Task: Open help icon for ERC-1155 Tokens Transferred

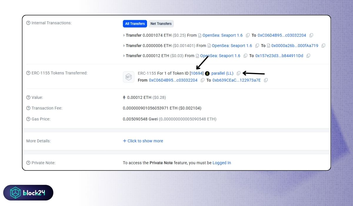Action: point(29,73)
